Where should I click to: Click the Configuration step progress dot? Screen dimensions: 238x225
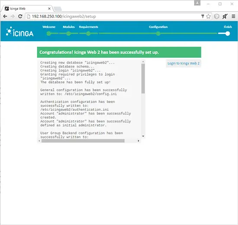(x=158, y=34)
